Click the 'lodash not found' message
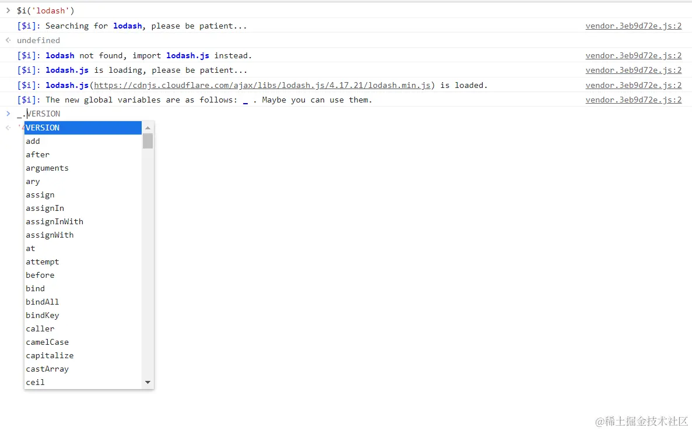692x431 pixels. (135, 55)
